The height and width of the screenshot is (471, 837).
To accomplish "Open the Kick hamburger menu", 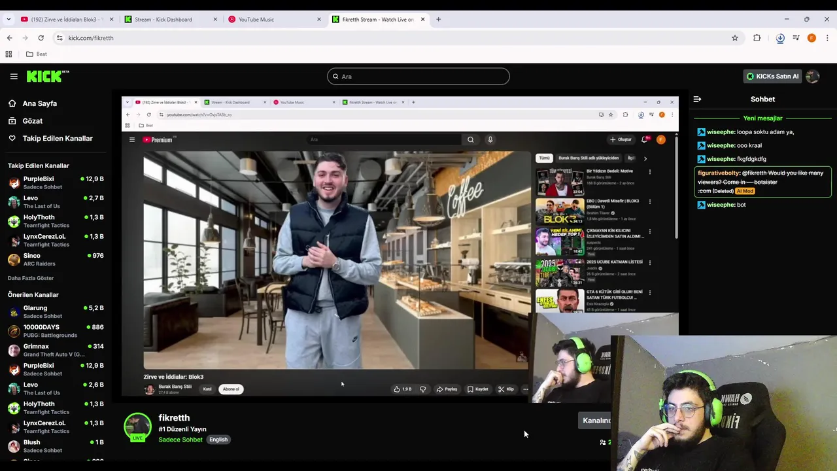I will pyautogui.click(x=14, y=77).
